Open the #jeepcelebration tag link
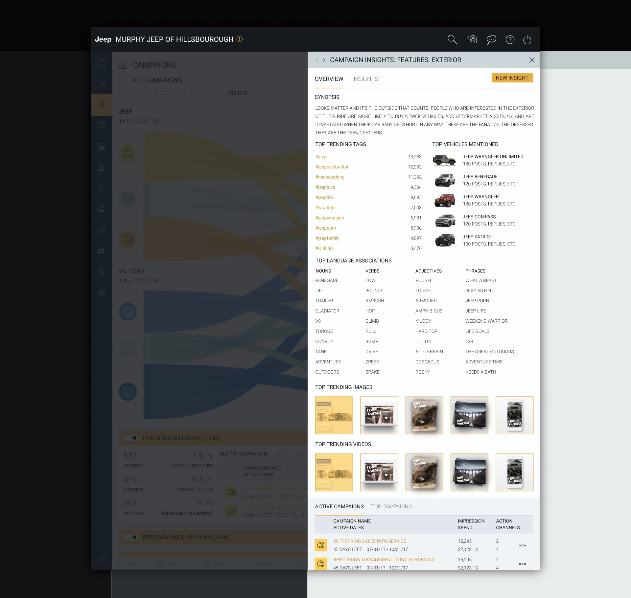Image resolution: width=631 pixels, height=598 pixels. 332,167
